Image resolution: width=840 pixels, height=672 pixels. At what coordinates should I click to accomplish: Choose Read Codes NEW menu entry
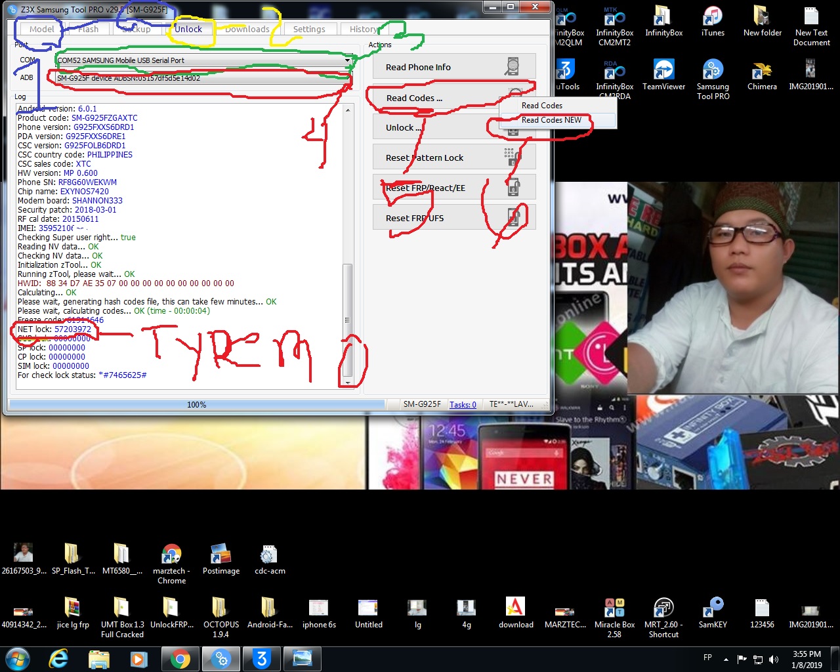click(x=558, y=120)
